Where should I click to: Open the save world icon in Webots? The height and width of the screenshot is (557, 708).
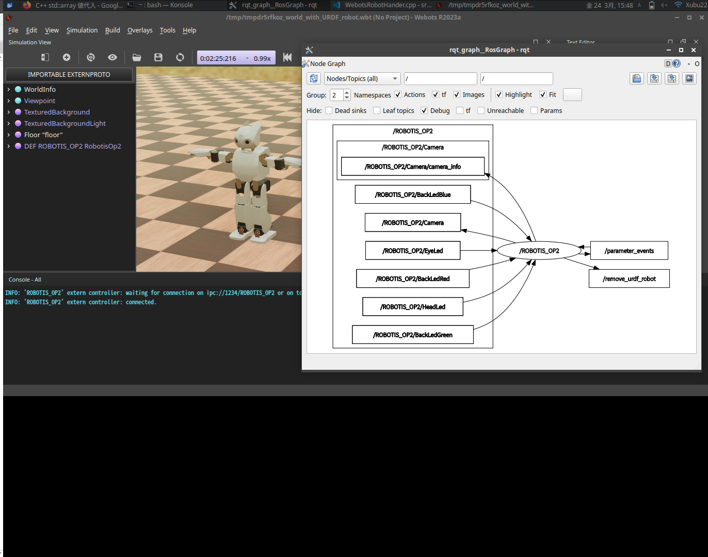pos(158,57)
